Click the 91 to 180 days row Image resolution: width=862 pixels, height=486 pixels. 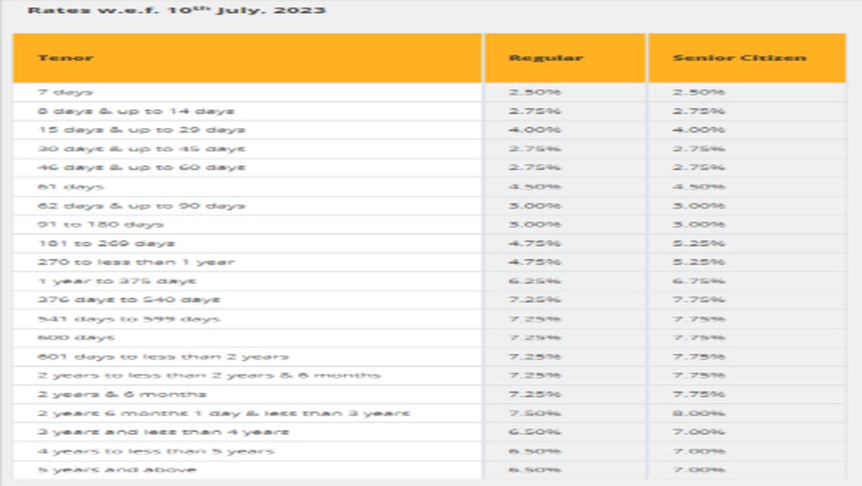click(x=430, y=224)
